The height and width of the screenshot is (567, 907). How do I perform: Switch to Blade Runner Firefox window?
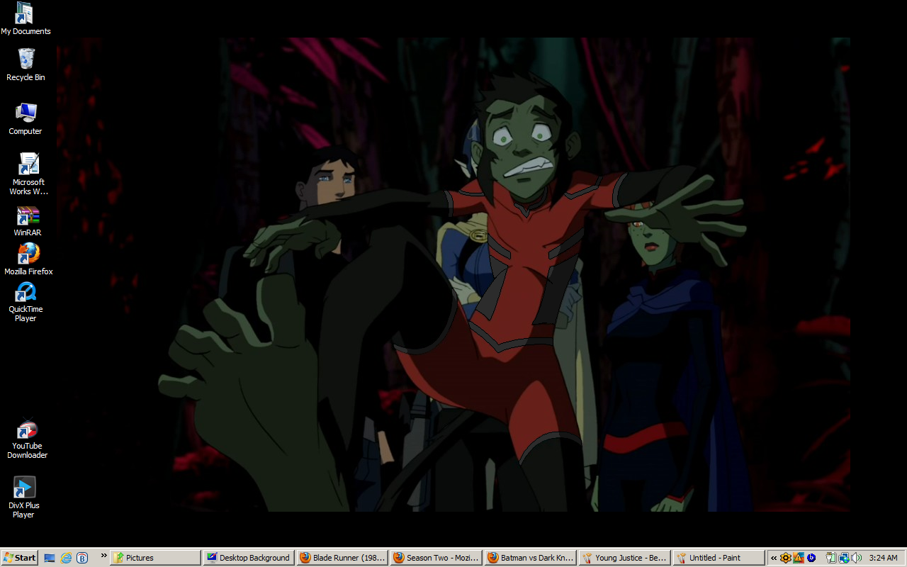click(342, 558)
